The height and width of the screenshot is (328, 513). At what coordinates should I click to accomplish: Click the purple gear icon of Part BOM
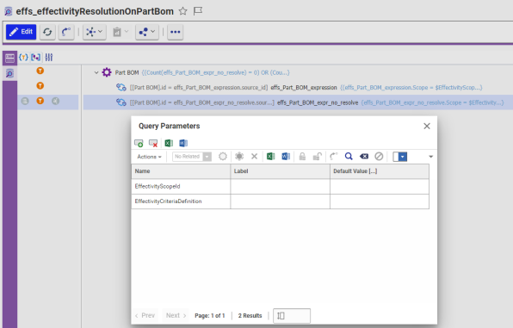(x=107, y=72)
